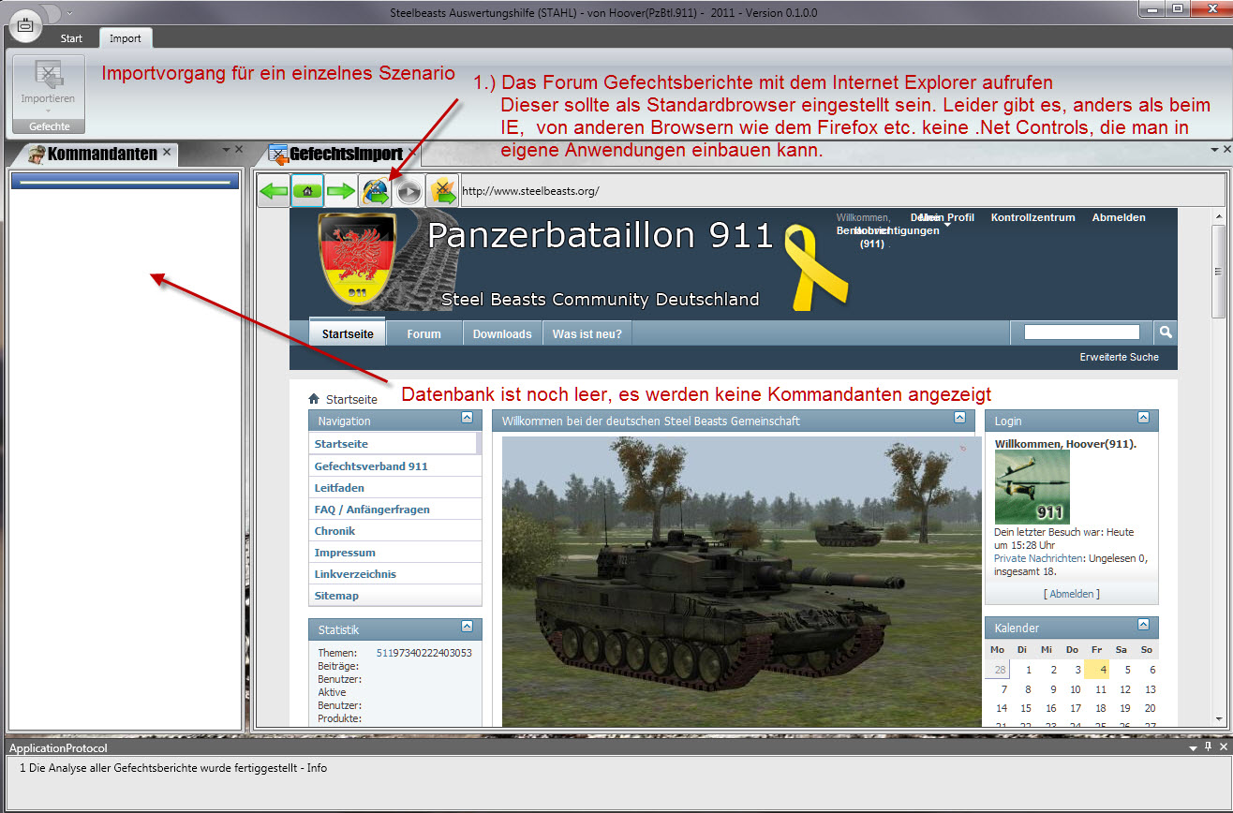This screenshot has width=1233, height=813.
Task: Select the Import ribbon tab
Action: [126, 38]
